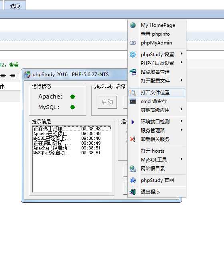
Task: Expand PHP扩展及设置 submenu arrow
Action: [182, 62]
